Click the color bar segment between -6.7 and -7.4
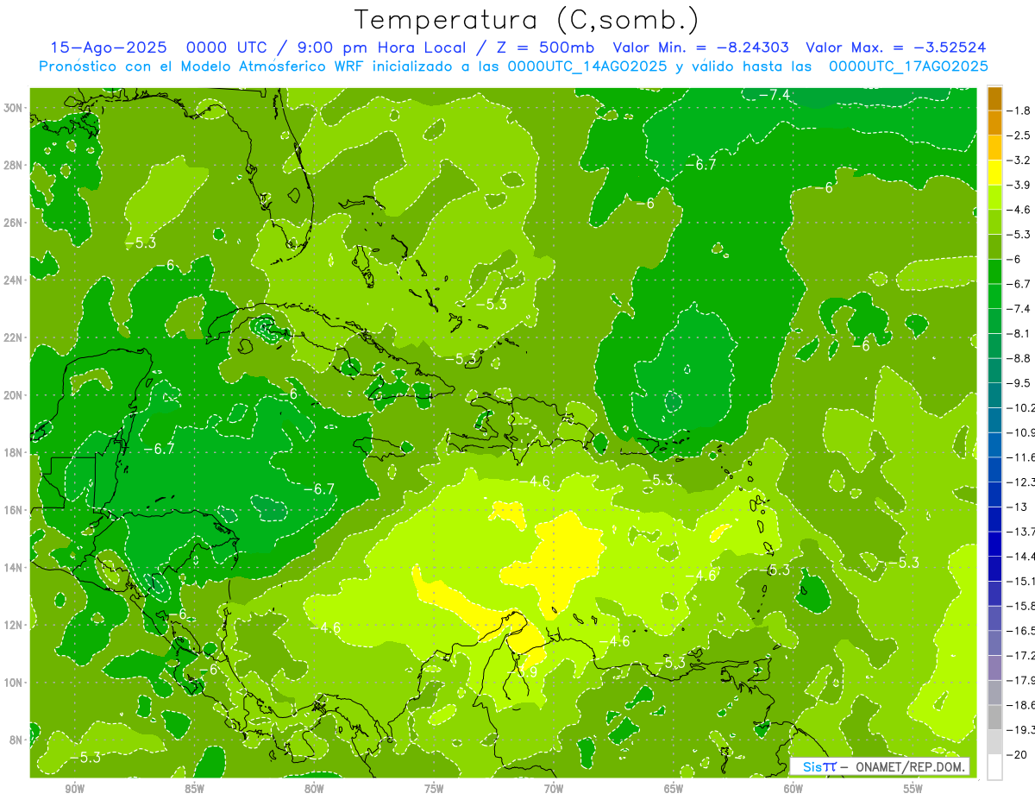This screenshot has width=1035, height=800. pyautogui.click(x=994, y=296)
